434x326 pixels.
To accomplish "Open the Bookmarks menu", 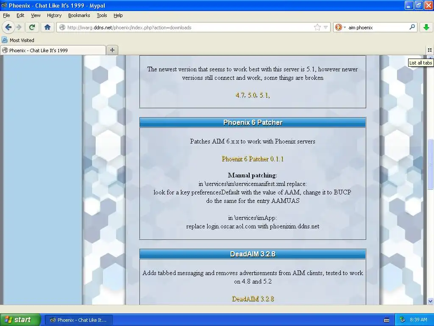I will click(79, 15).
